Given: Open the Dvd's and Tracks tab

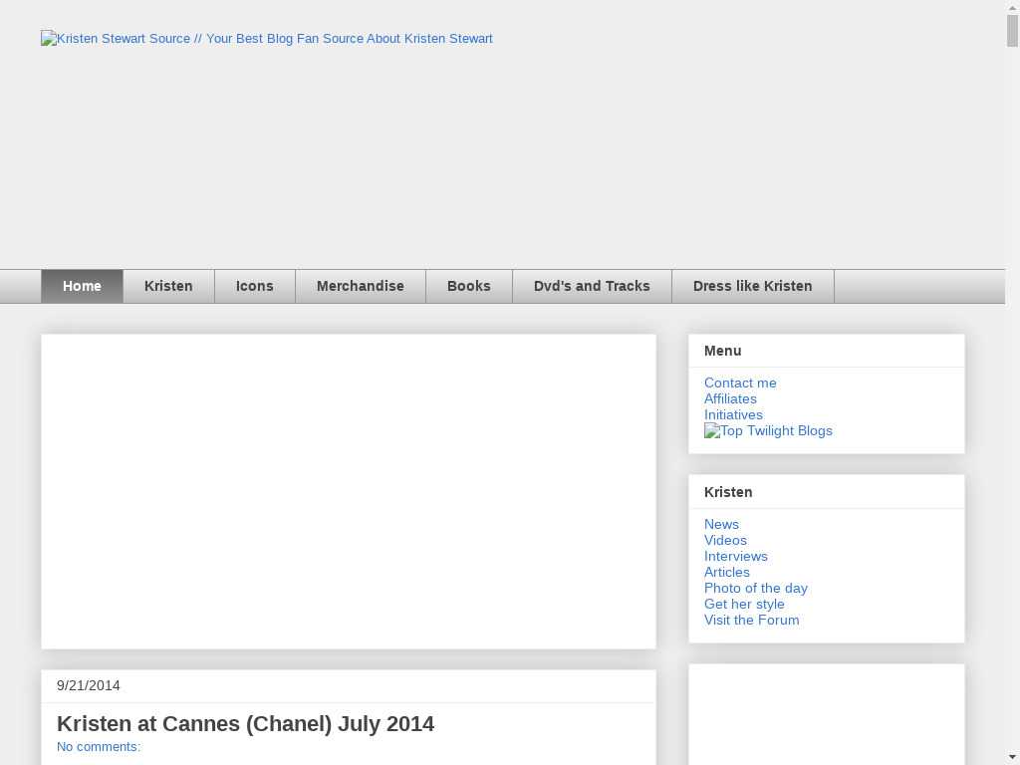Looking at the screenshot, I should (x=592, y=286).
